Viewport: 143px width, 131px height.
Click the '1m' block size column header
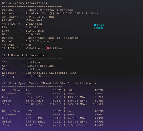point(69,111)
